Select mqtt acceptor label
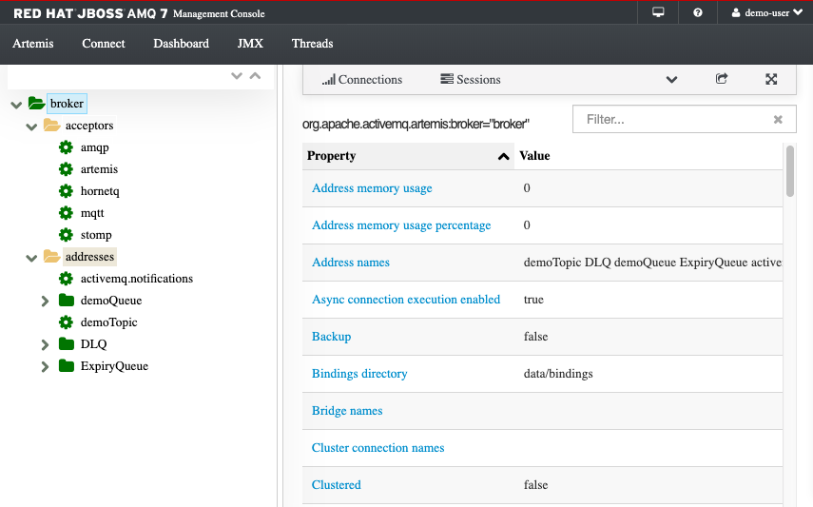Screen dimensions: 813x507 pyautogui.click(x=92, y=213)
